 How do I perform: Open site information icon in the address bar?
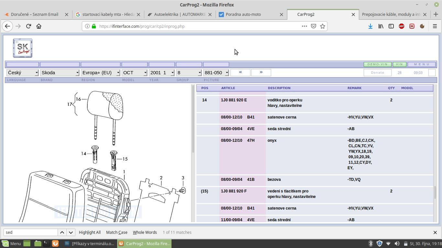(87, 26)
